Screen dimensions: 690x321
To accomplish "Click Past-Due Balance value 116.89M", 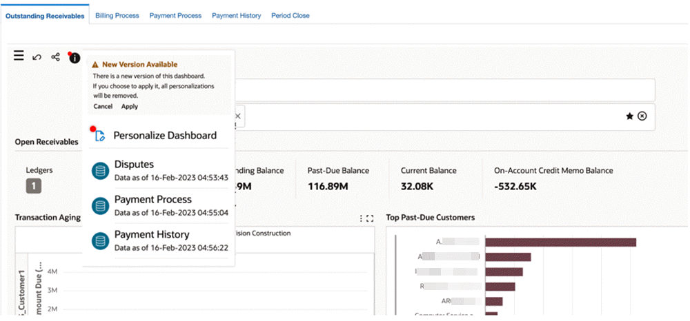I will (328, 187).
